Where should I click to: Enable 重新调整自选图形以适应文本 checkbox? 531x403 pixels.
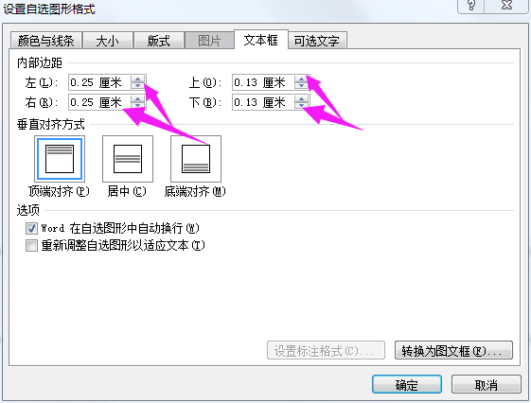31,245
